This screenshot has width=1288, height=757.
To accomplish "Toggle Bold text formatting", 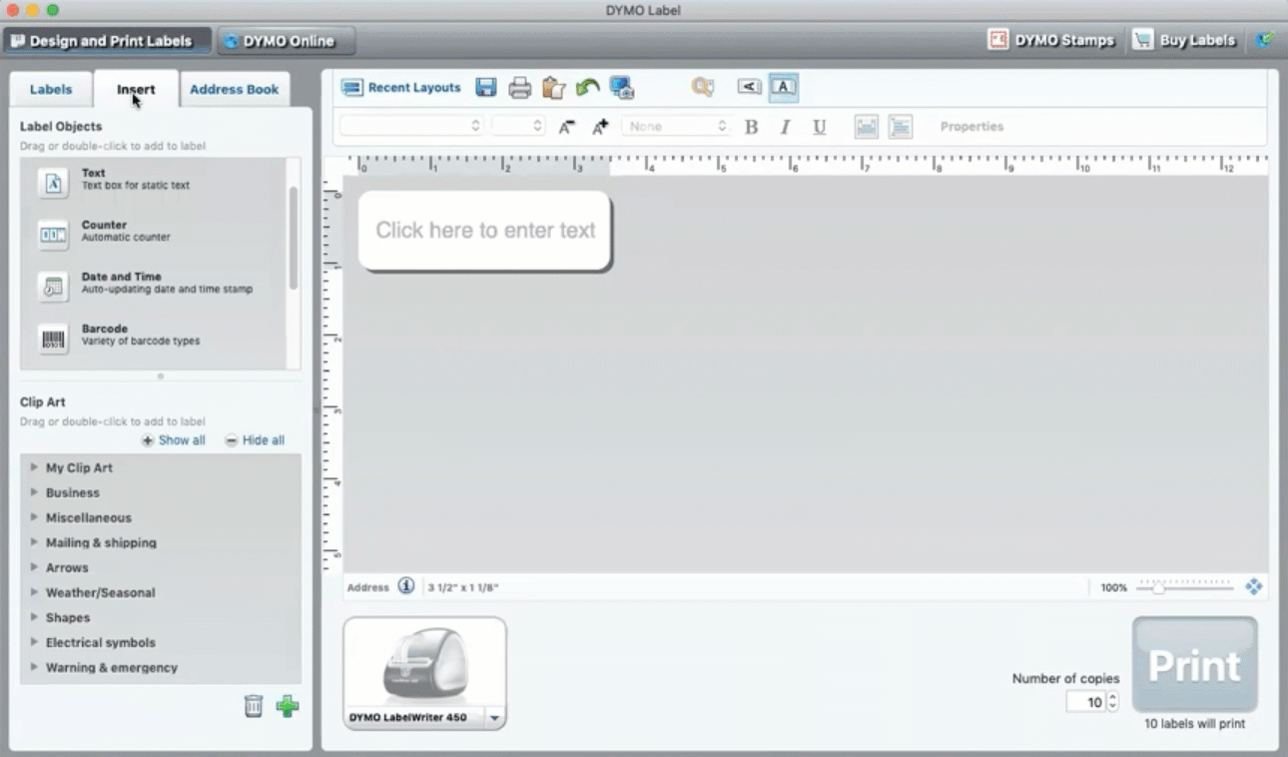I will click(x=752, y=127).
